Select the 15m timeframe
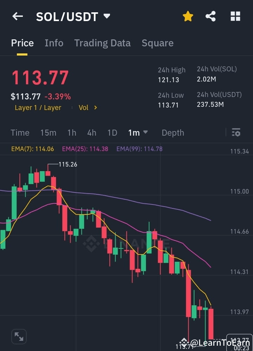 (x=48, y=133)
